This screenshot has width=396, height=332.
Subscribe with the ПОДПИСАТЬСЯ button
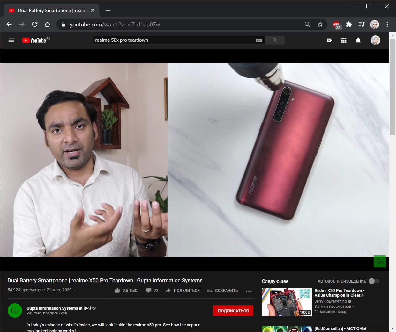tap(233, 311)
